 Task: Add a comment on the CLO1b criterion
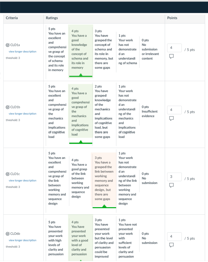point(171,118)
